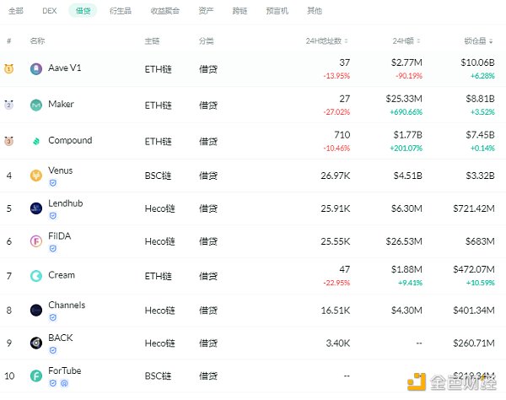Screen dimensions: 506x400
Task: Click the Compound logo icon
Action: [x=36, y=141]
